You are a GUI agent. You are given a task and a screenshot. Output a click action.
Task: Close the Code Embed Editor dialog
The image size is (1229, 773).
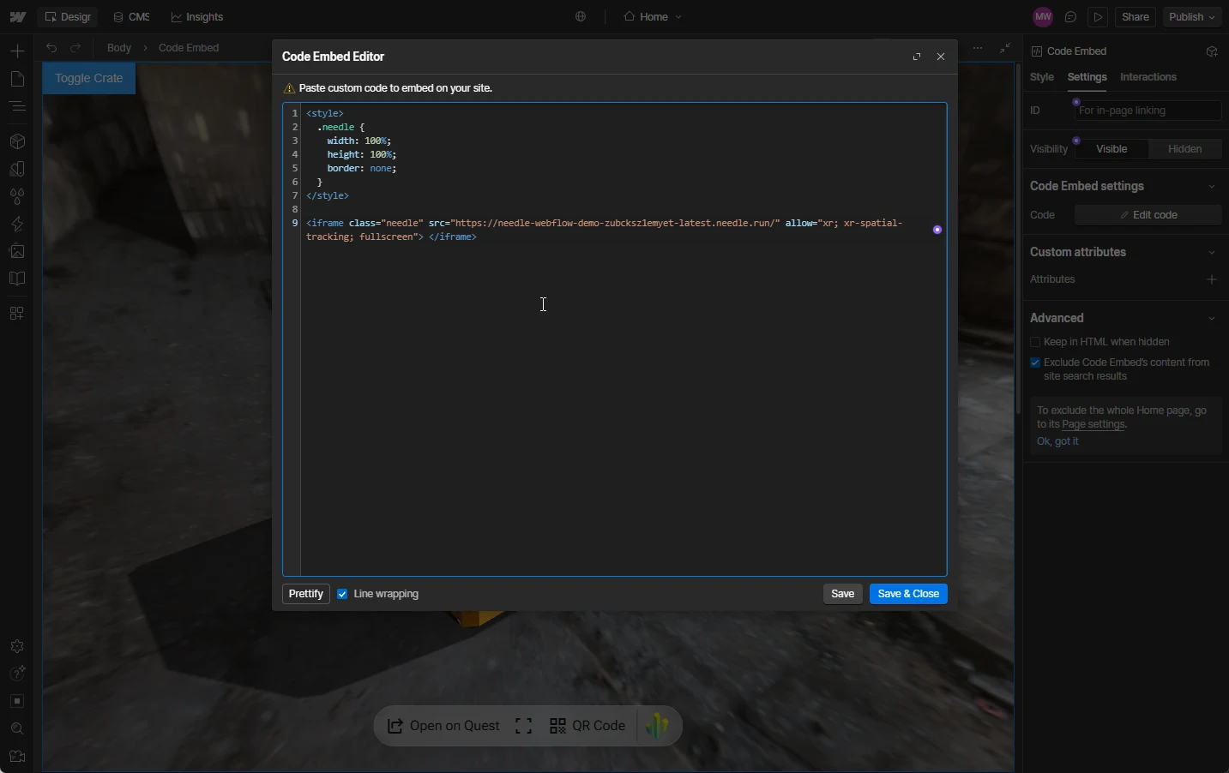[x=941, y=57]
